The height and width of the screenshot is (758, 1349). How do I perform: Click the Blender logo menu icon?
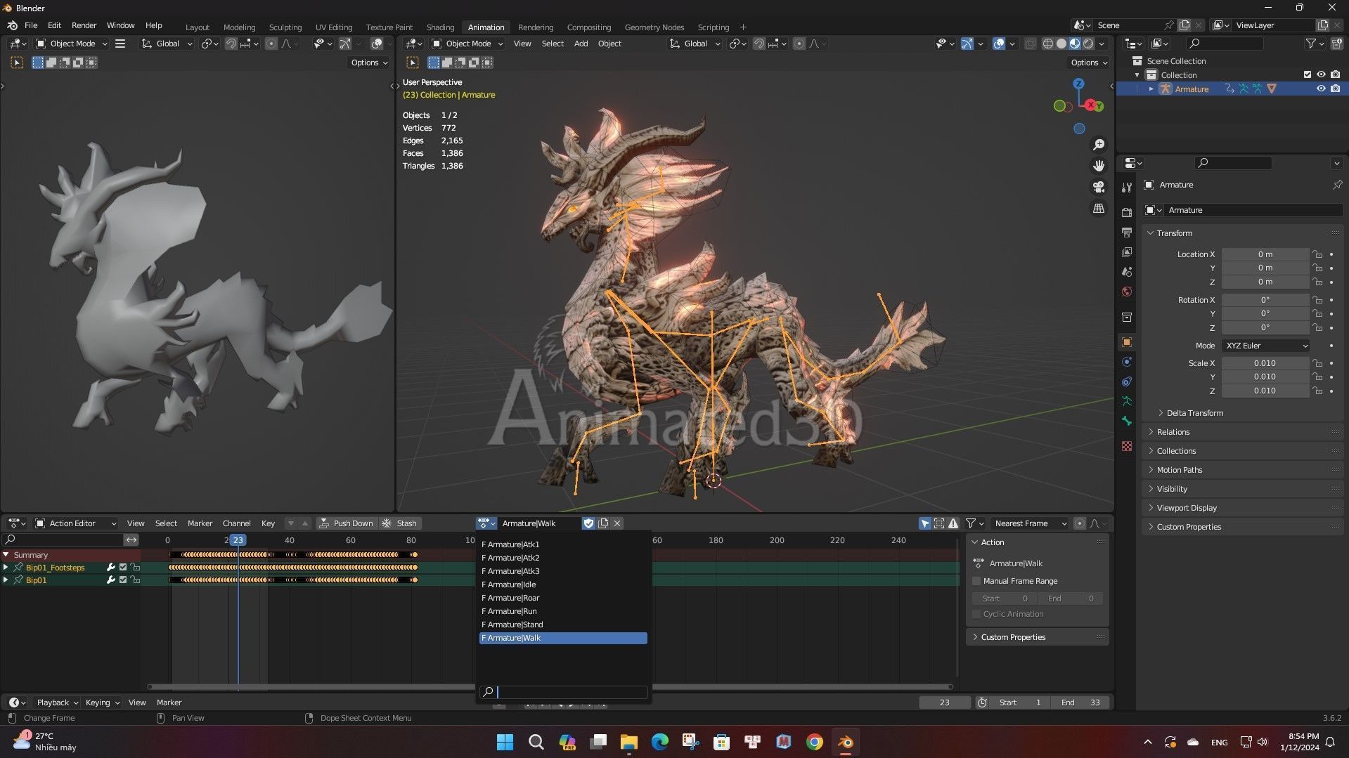(x=12, y=25)
